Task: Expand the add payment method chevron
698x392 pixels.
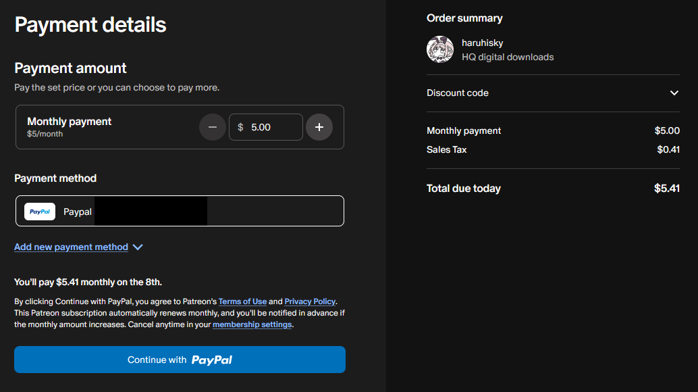Action: 138,247
